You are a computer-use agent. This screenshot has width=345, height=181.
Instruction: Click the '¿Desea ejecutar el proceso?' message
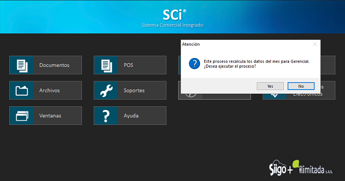230,66
